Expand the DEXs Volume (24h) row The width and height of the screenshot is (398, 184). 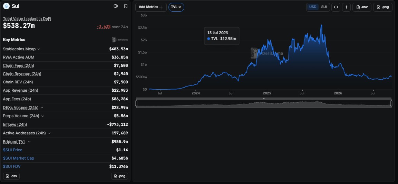point(42,108)
